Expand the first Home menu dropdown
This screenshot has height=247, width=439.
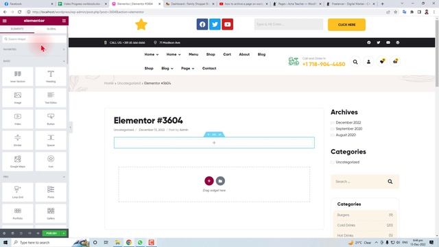point(151,54)
